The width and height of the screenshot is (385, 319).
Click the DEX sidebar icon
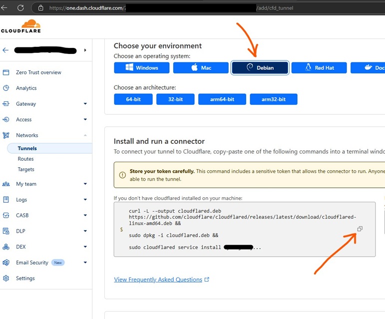tap(6, 247)
